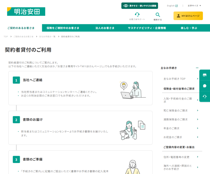Select the ご契約のあるお客さま tab
Viewport: 210px width, 174px height.
pos(21,28)
